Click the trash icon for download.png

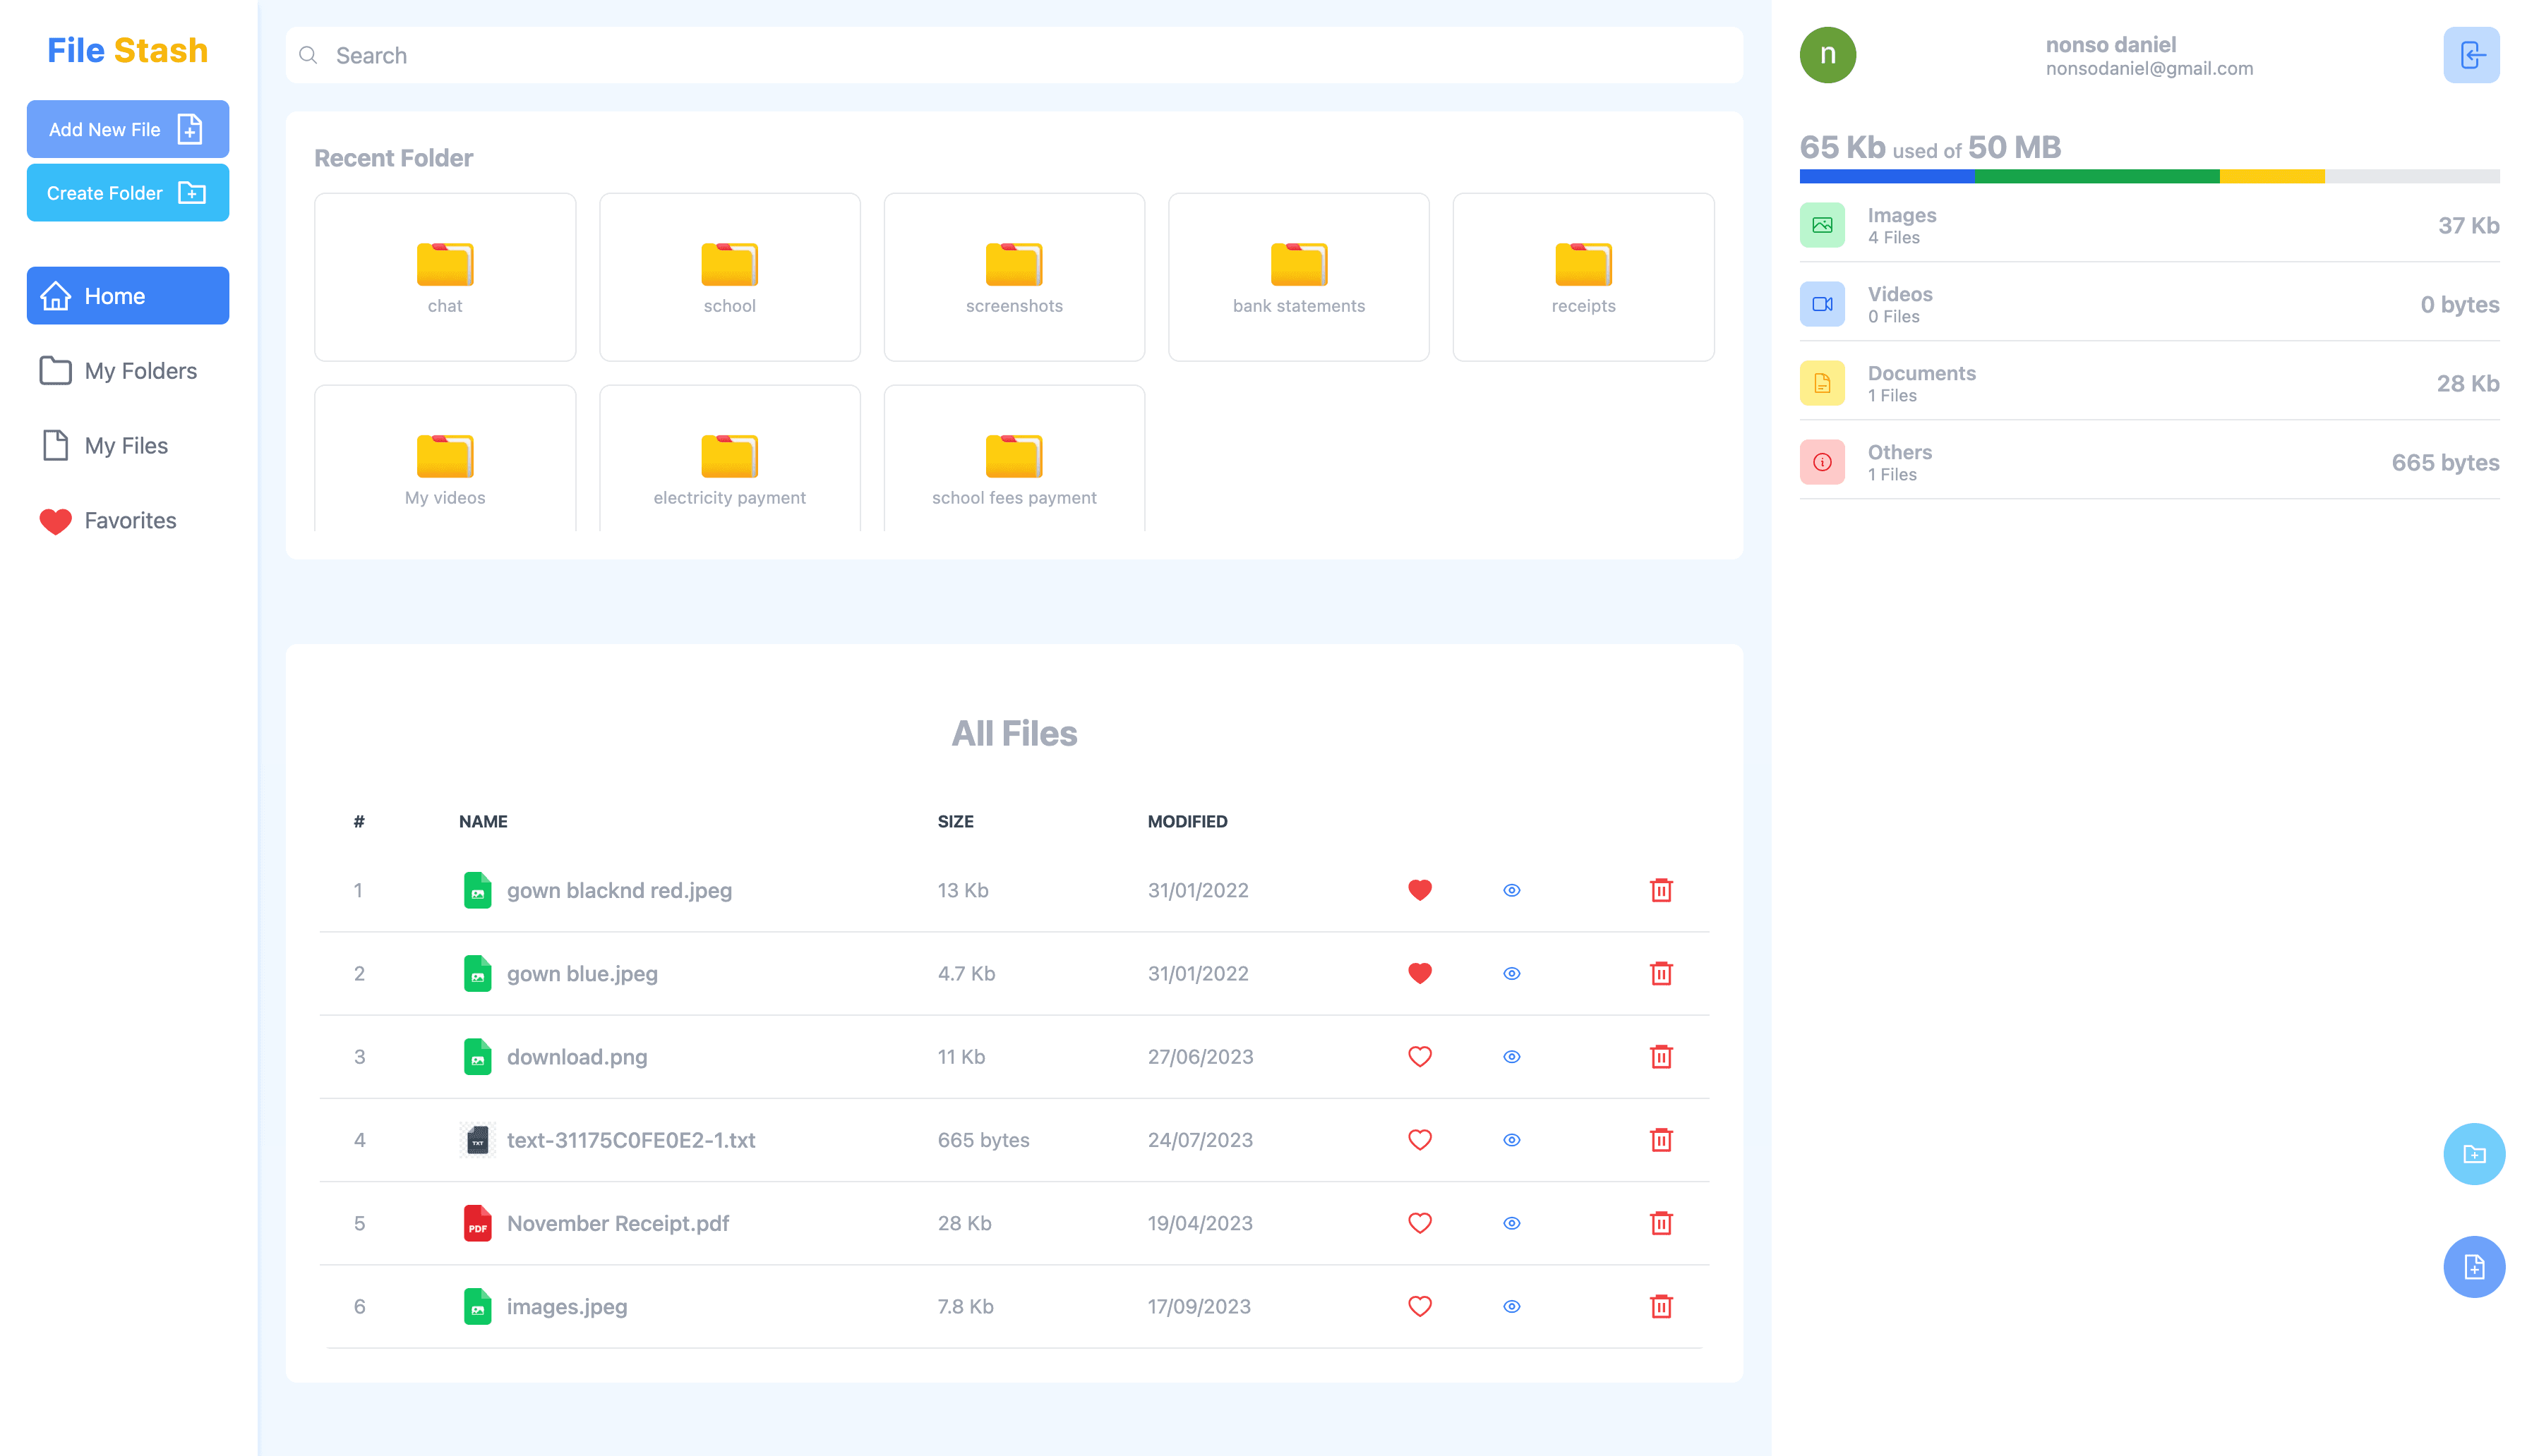click(x=1661, y=1057)
